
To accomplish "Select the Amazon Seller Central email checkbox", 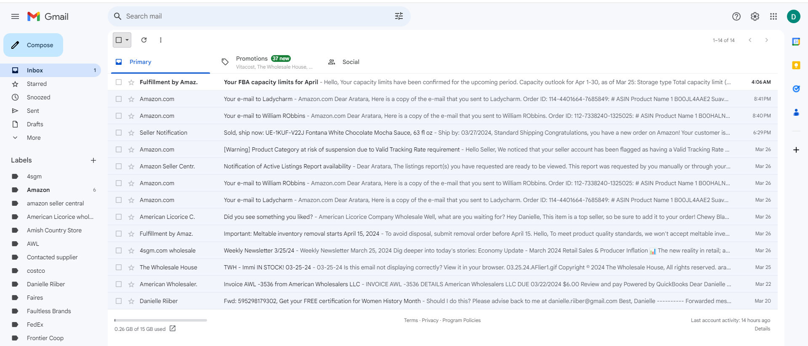I will [119, 166].
